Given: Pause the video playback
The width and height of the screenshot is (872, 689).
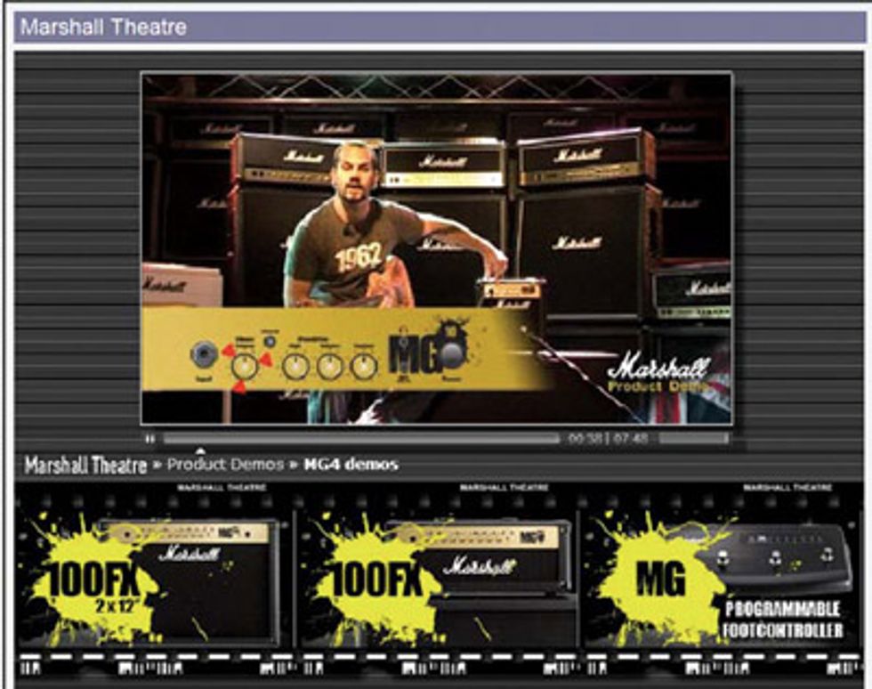Looking at the screenshot, I should [x=149, y=438].
